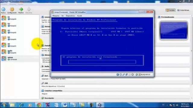This screenshot has height=108, width=193.
Task: Click the Red section network icon
Action: 43,76
